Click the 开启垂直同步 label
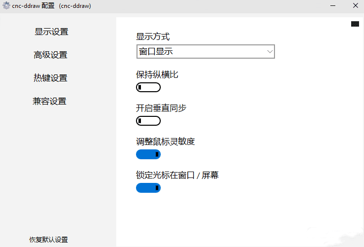The image size is (364, 247). pos(161,108)
